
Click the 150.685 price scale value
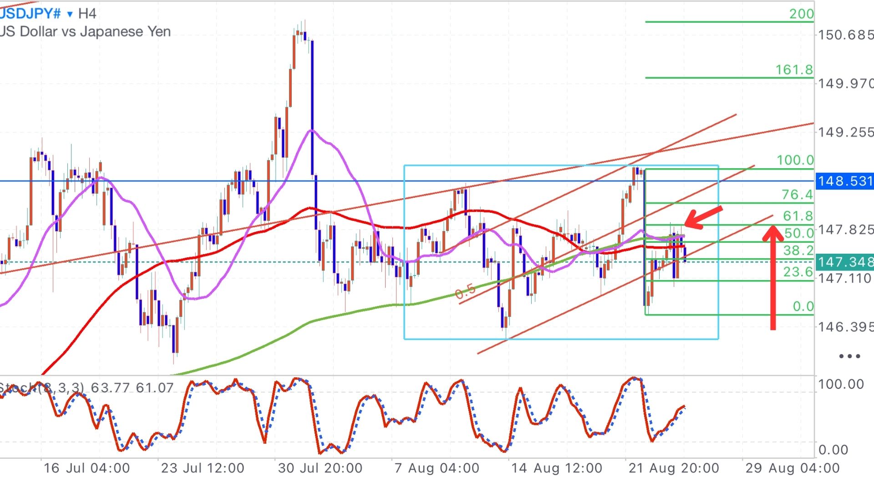tap(845, 35)
